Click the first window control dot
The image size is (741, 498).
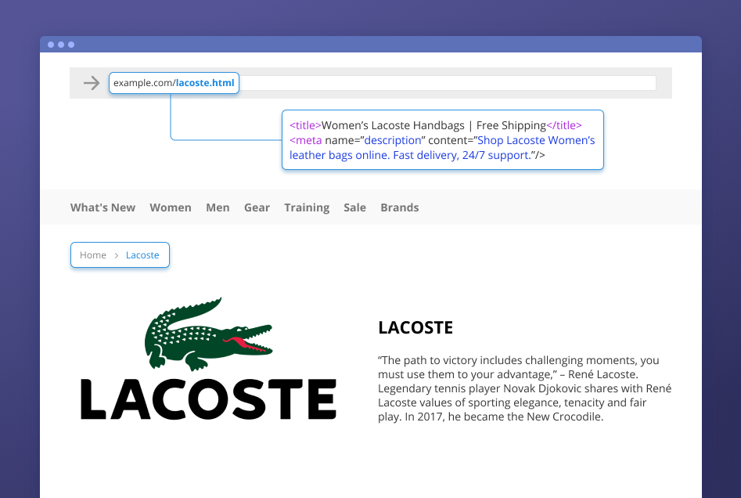(x=51, y=45)
